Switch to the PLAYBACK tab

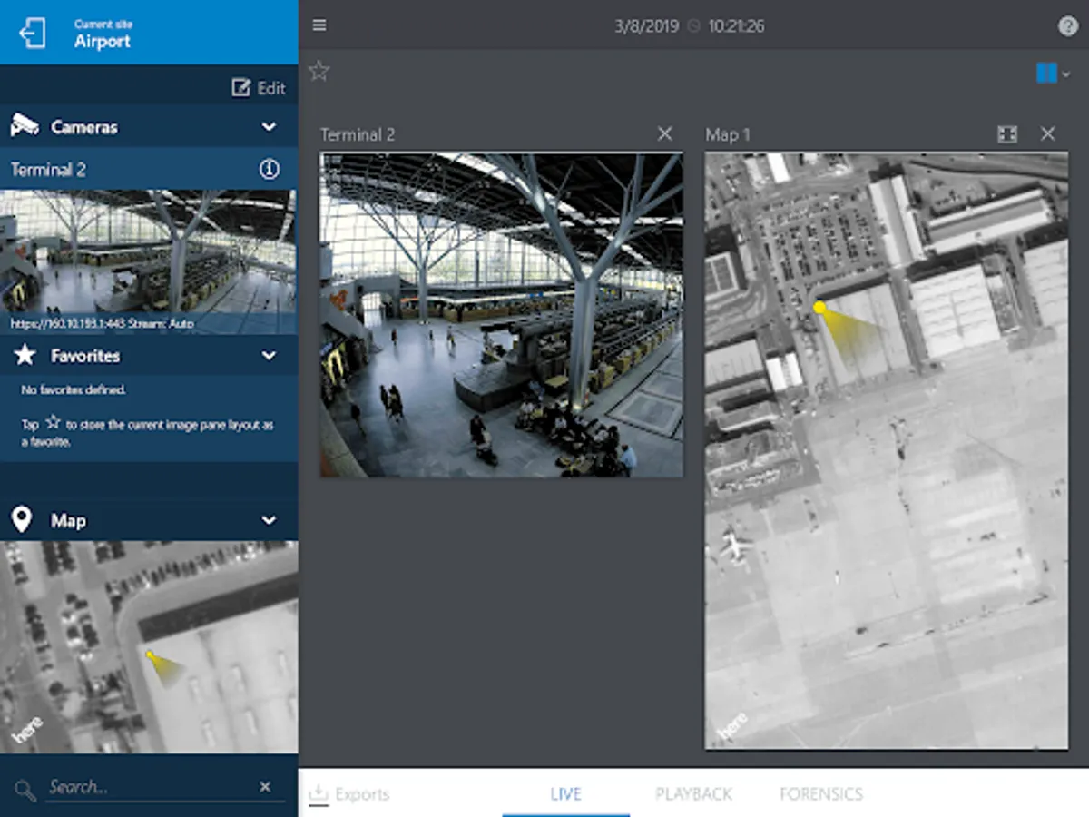click(693, 794)
